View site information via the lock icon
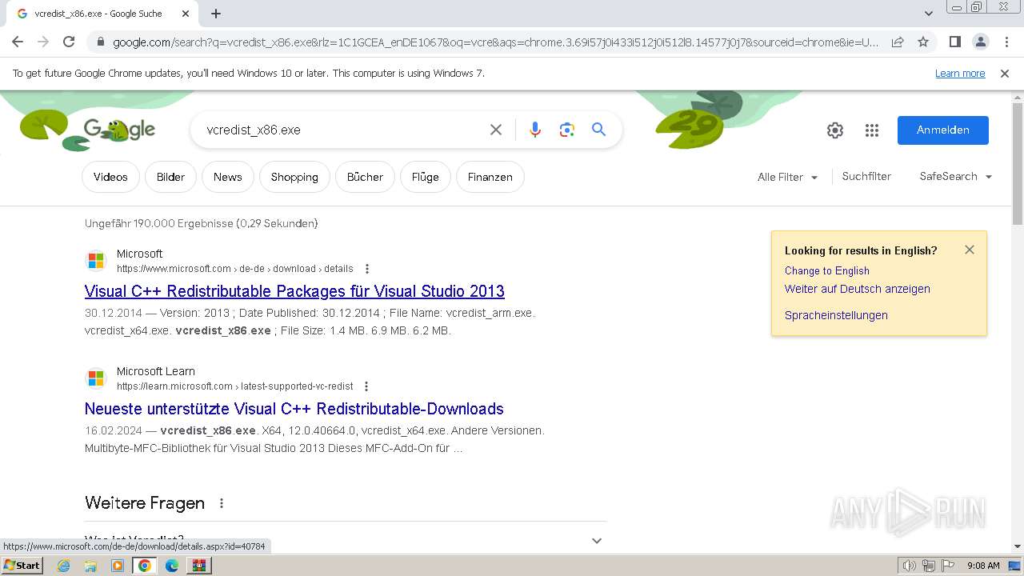1024x576 pixels. 100,42
